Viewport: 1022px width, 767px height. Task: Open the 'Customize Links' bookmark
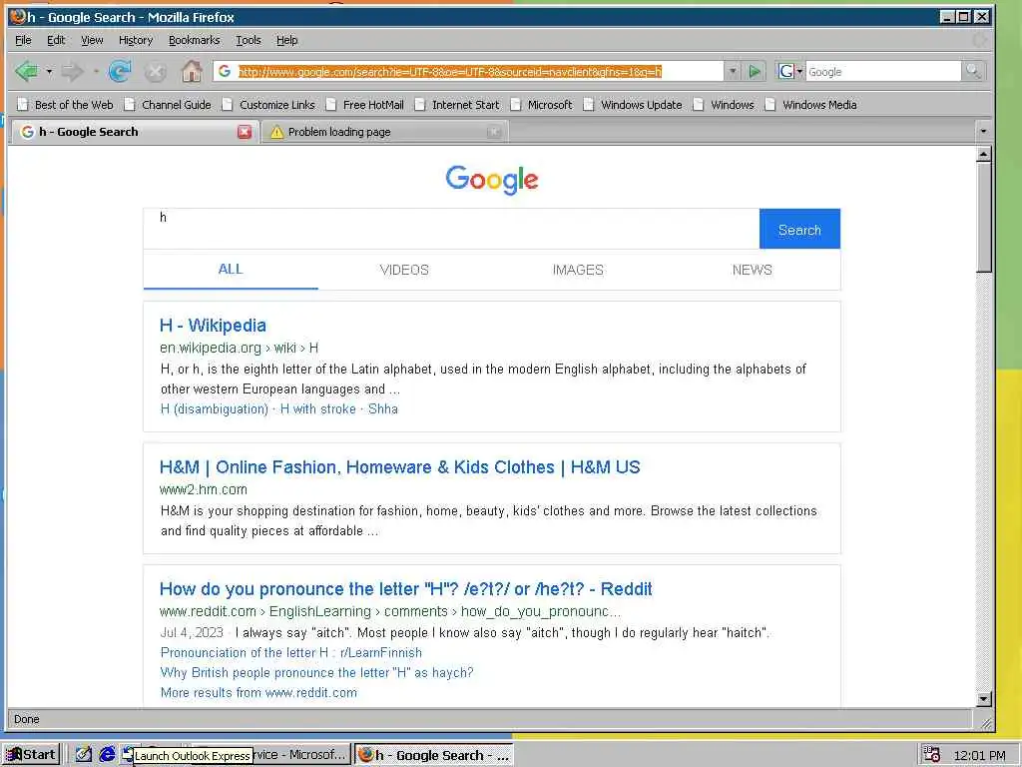(268, 104)
